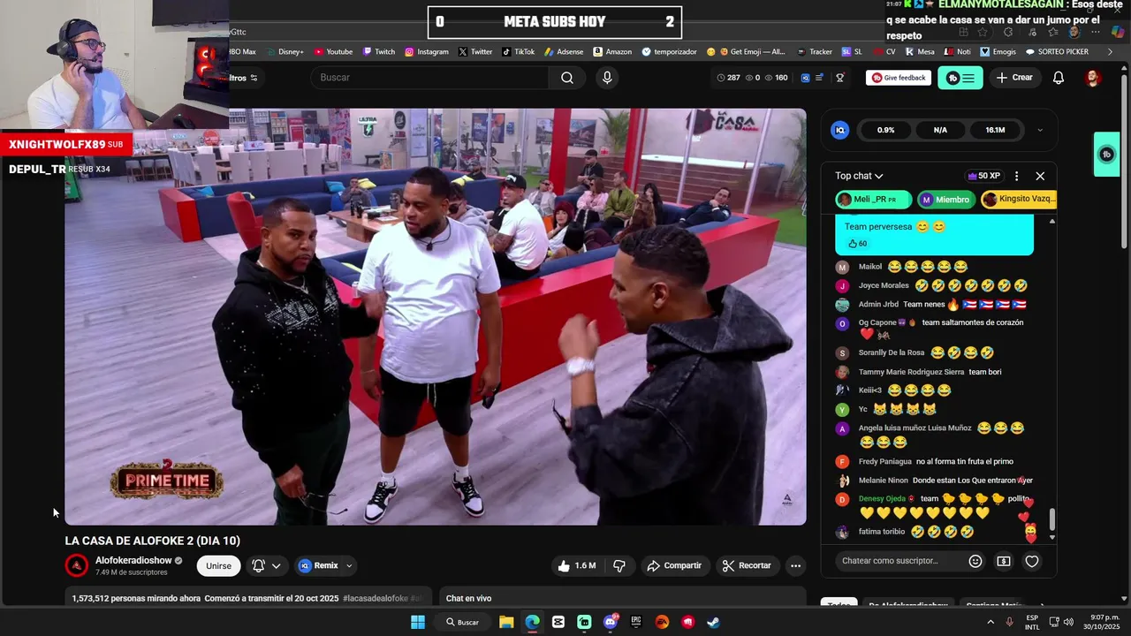Open the Amazon bookmark

click(x=612, y=52)
